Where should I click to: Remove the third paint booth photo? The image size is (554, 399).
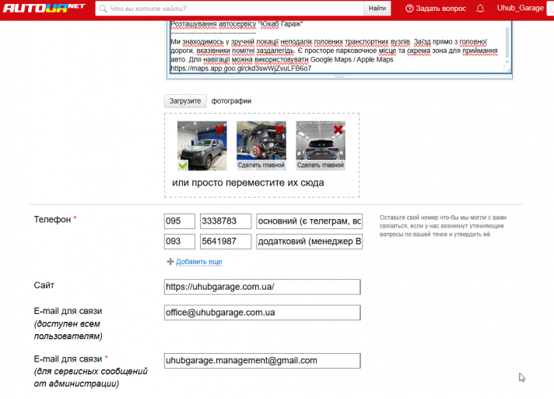[338, 129]
